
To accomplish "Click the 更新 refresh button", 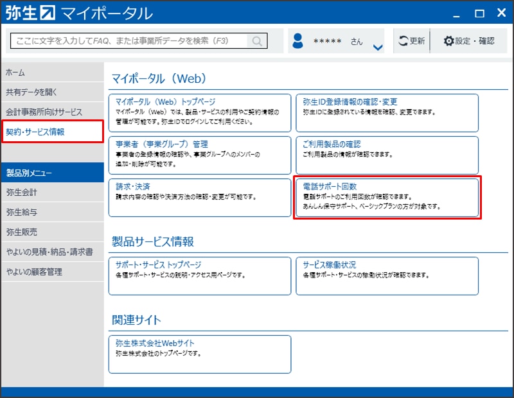I will click(x=412, y=40).
